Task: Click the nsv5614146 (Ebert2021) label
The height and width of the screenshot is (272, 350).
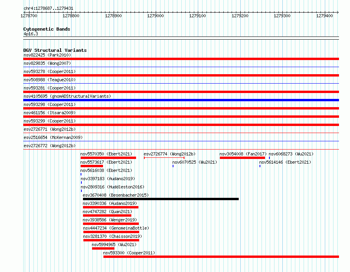Action: 285,162
